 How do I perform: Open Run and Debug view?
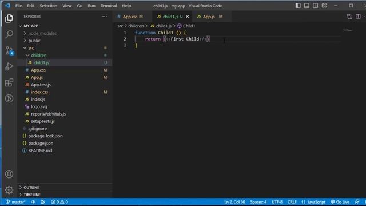tap(9, 66)
